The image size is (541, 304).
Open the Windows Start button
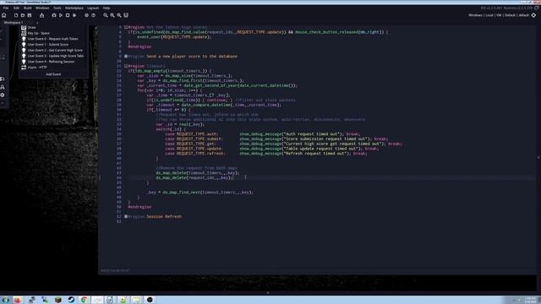point(6,300)
